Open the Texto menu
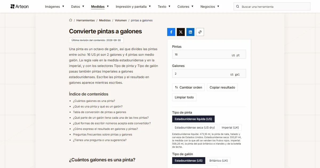 pyautogui.click(x=164, y=7)
